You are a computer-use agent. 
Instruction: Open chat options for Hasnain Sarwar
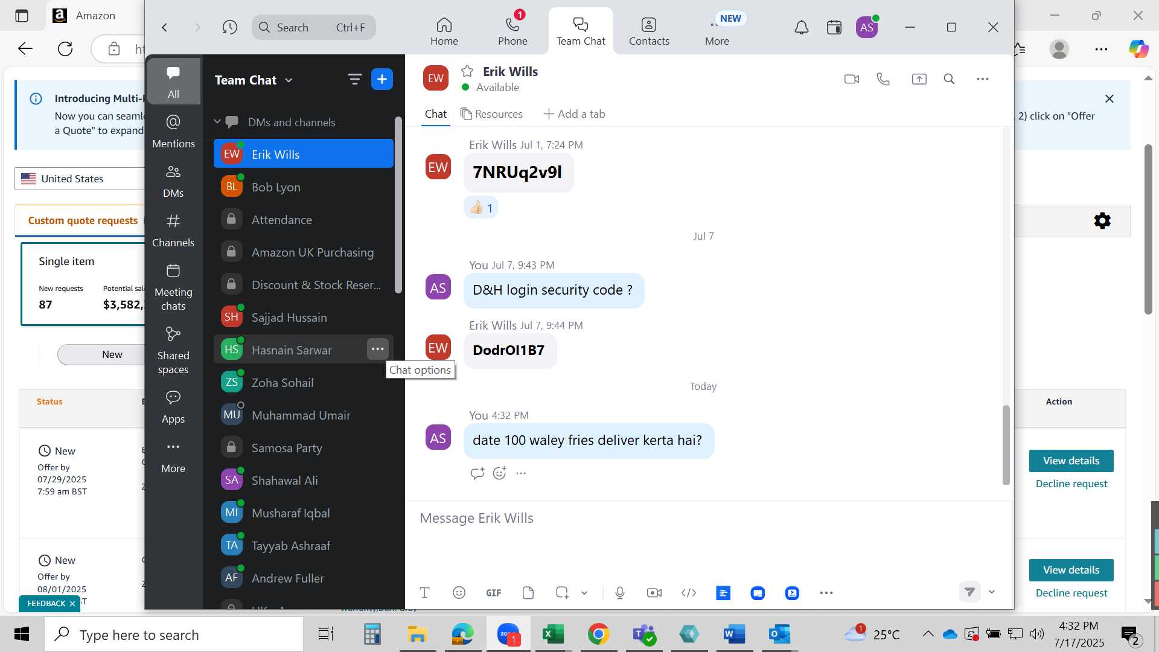pyautogui.click(x=378, y=349)
